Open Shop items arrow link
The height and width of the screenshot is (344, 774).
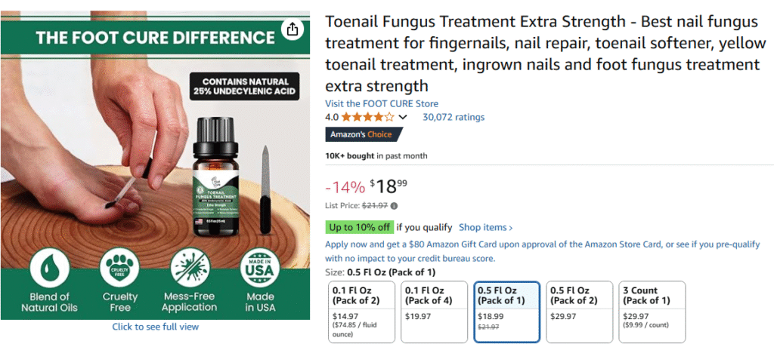click(x=486, y=228)
